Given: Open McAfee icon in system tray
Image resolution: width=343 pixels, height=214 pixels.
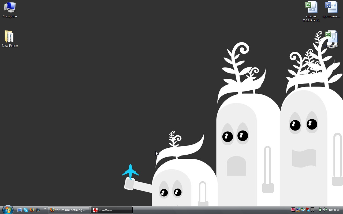Looking at the screenshot, I should [293, 210].
